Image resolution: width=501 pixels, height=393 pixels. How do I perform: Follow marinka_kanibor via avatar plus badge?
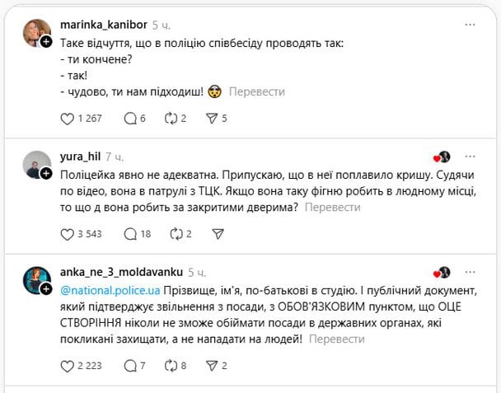coord(46,40)
